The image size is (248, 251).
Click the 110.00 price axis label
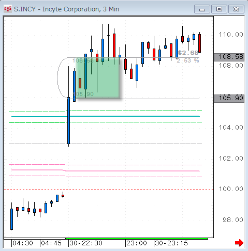pos(231,35)
